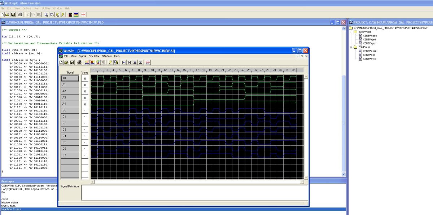
Task: Click vector column header 1 in waveform
Action: pos(94,70)
